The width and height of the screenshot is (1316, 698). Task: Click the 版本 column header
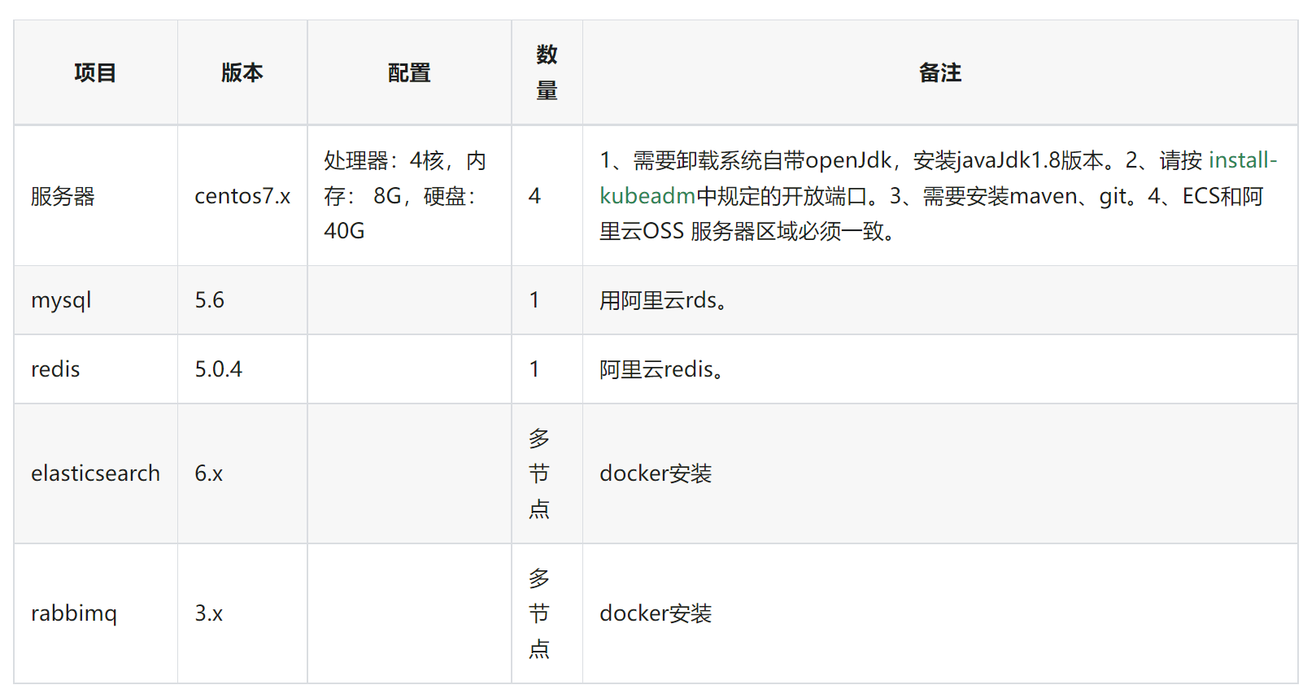tap(242, 73)
